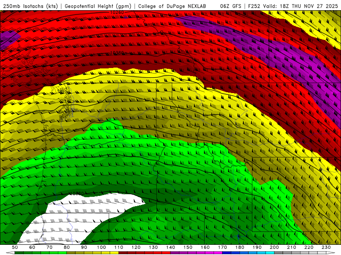The width and height of the screenshot is (341, 255).
Task: Click the olive swatch just right of 80
Action: [71, 253]
